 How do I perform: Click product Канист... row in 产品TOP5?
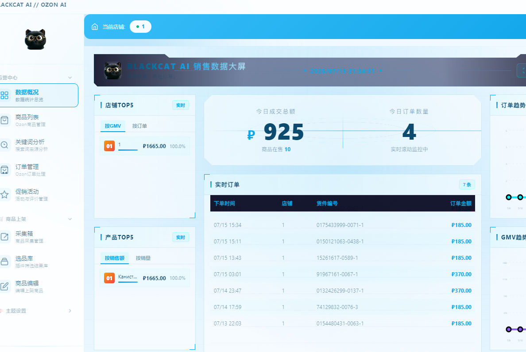coord(145,278)
